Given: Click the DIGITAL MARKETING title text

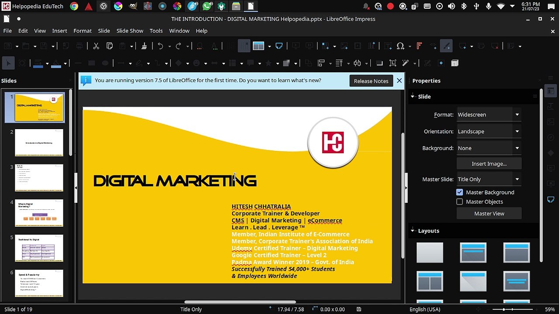Looking at the screenshot, I should [175, 181].
